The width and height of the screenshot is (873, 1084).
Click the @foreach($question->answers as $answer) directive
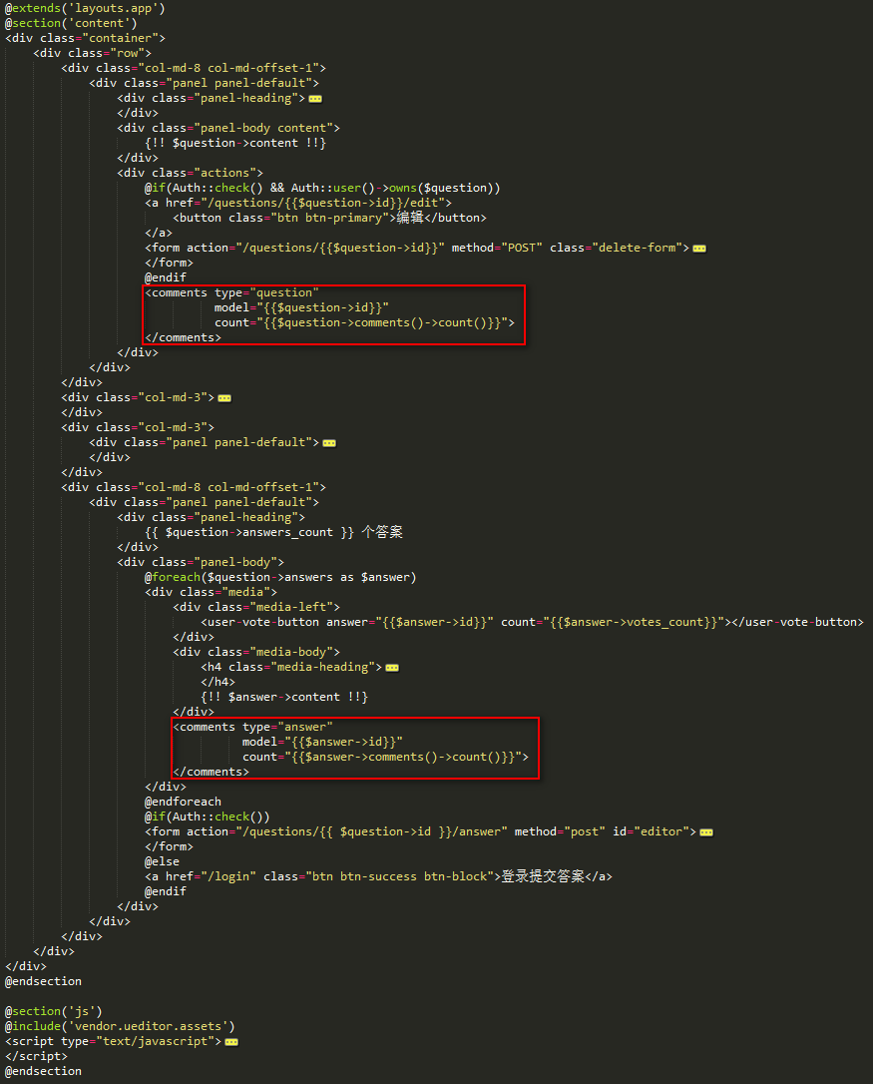[280, 577]
